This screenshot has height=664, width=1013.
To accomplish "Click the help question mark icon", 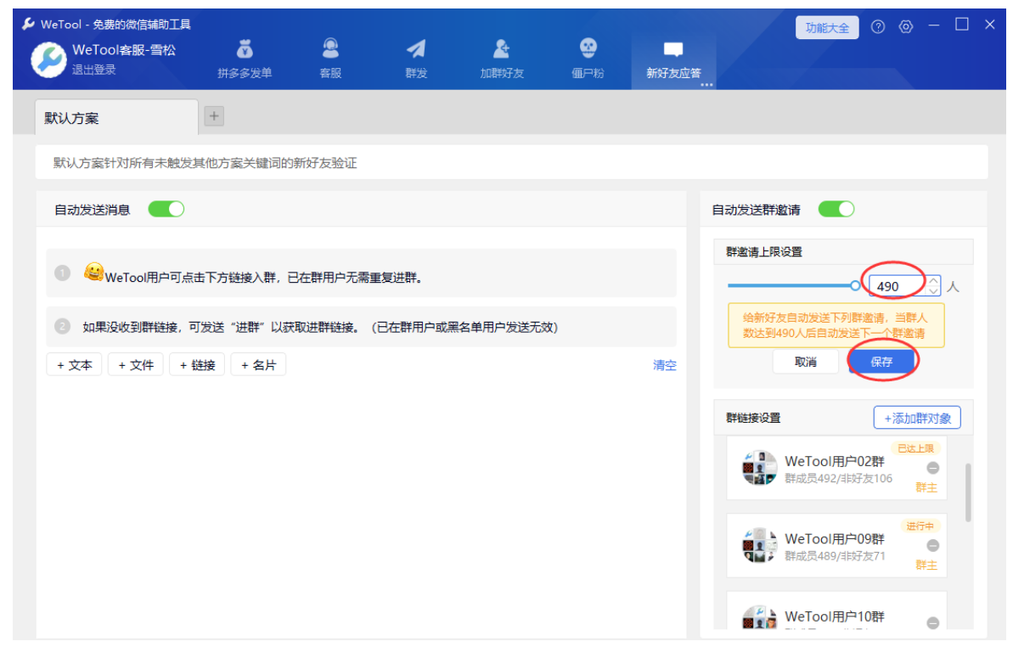I will pos(877,27).
